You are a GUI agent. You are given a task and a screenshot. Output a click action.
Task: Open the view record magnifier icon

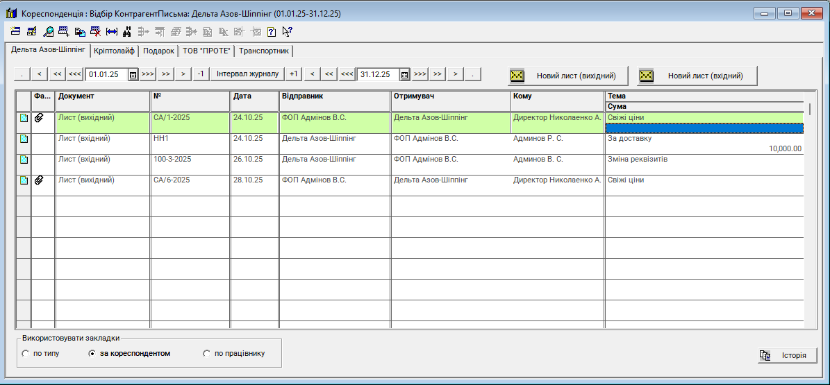click(48, 31)
